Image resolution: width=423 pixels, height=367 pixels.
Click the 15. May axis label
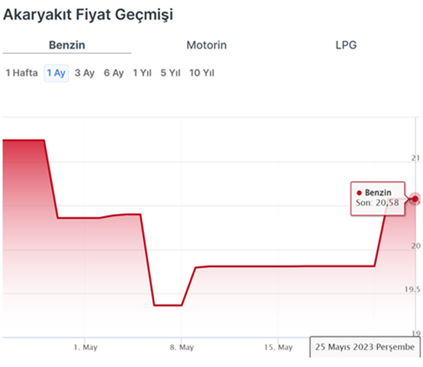278,347
